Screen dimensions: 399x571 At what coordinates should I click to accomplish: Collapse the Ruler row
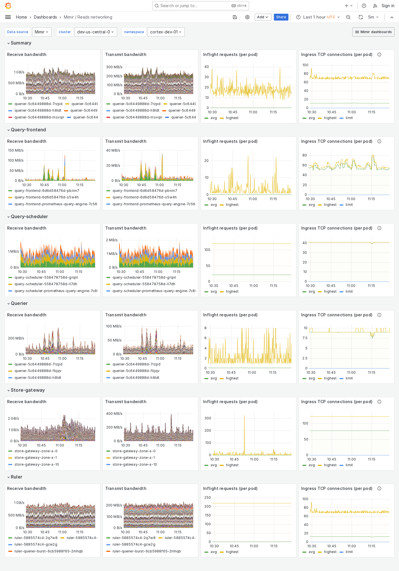pos(15,477)
